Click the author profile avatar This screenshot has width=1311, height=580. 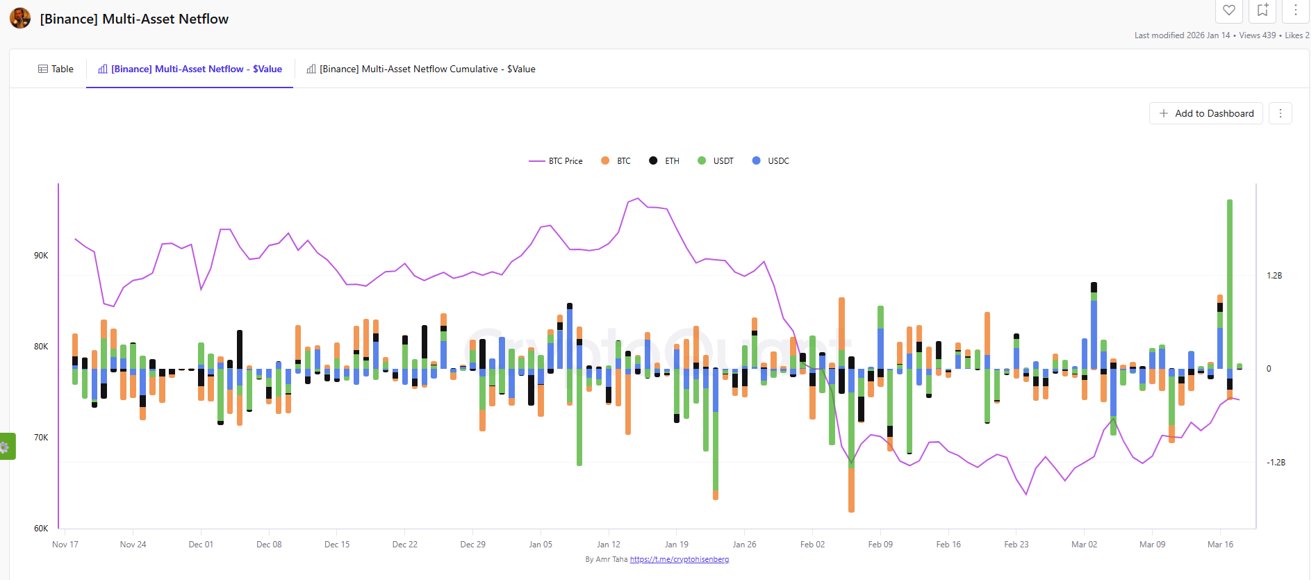[20, 19]
